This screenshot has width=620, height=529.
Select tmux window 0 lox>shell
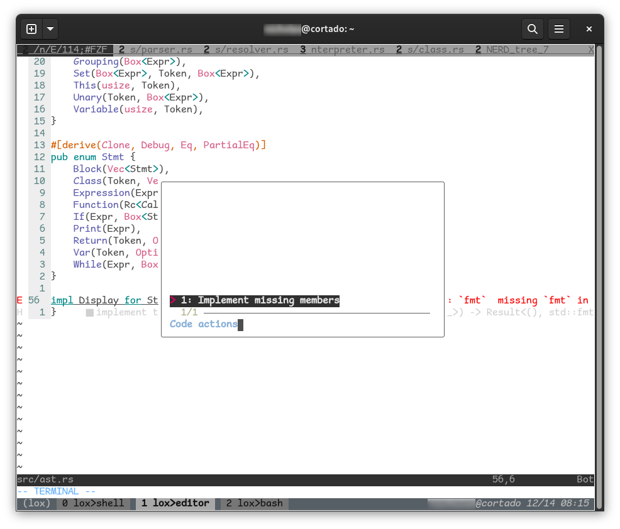(93, 503)
